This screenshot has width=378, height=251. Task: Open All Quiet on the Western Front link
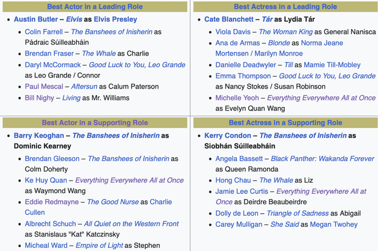coord(131,224)
